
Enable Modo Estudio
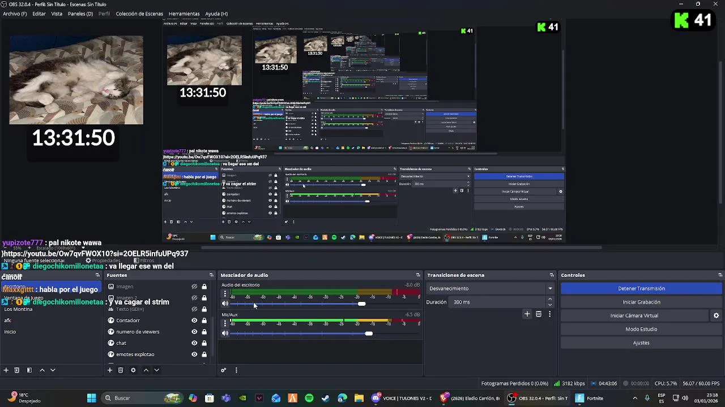coord(641,329)
